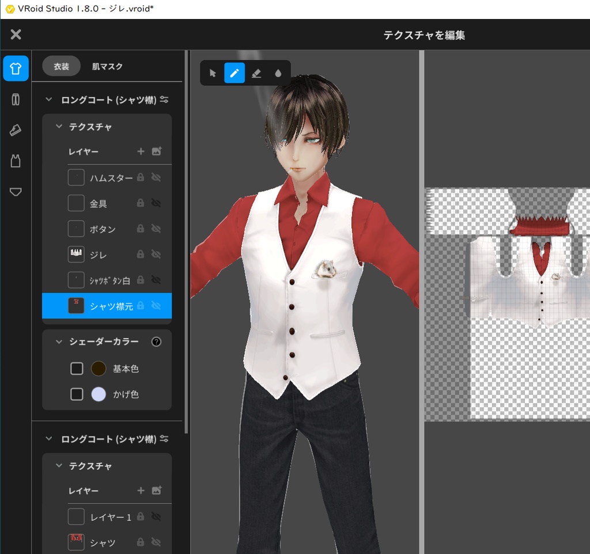Collapse the first テクスチャ section
This screenshot has width=590, height=554.
click(59, 126)
